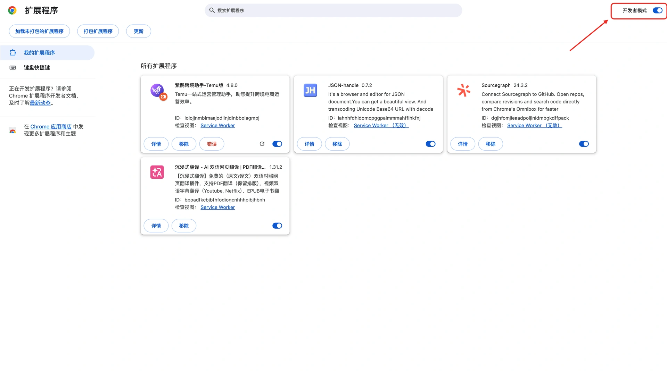Click 紫鹊跨境助手 ID loiojjnmblmaajodllnjdinbbolagmpj
This screenshot has width=667, height=371.
coord(222,118)
